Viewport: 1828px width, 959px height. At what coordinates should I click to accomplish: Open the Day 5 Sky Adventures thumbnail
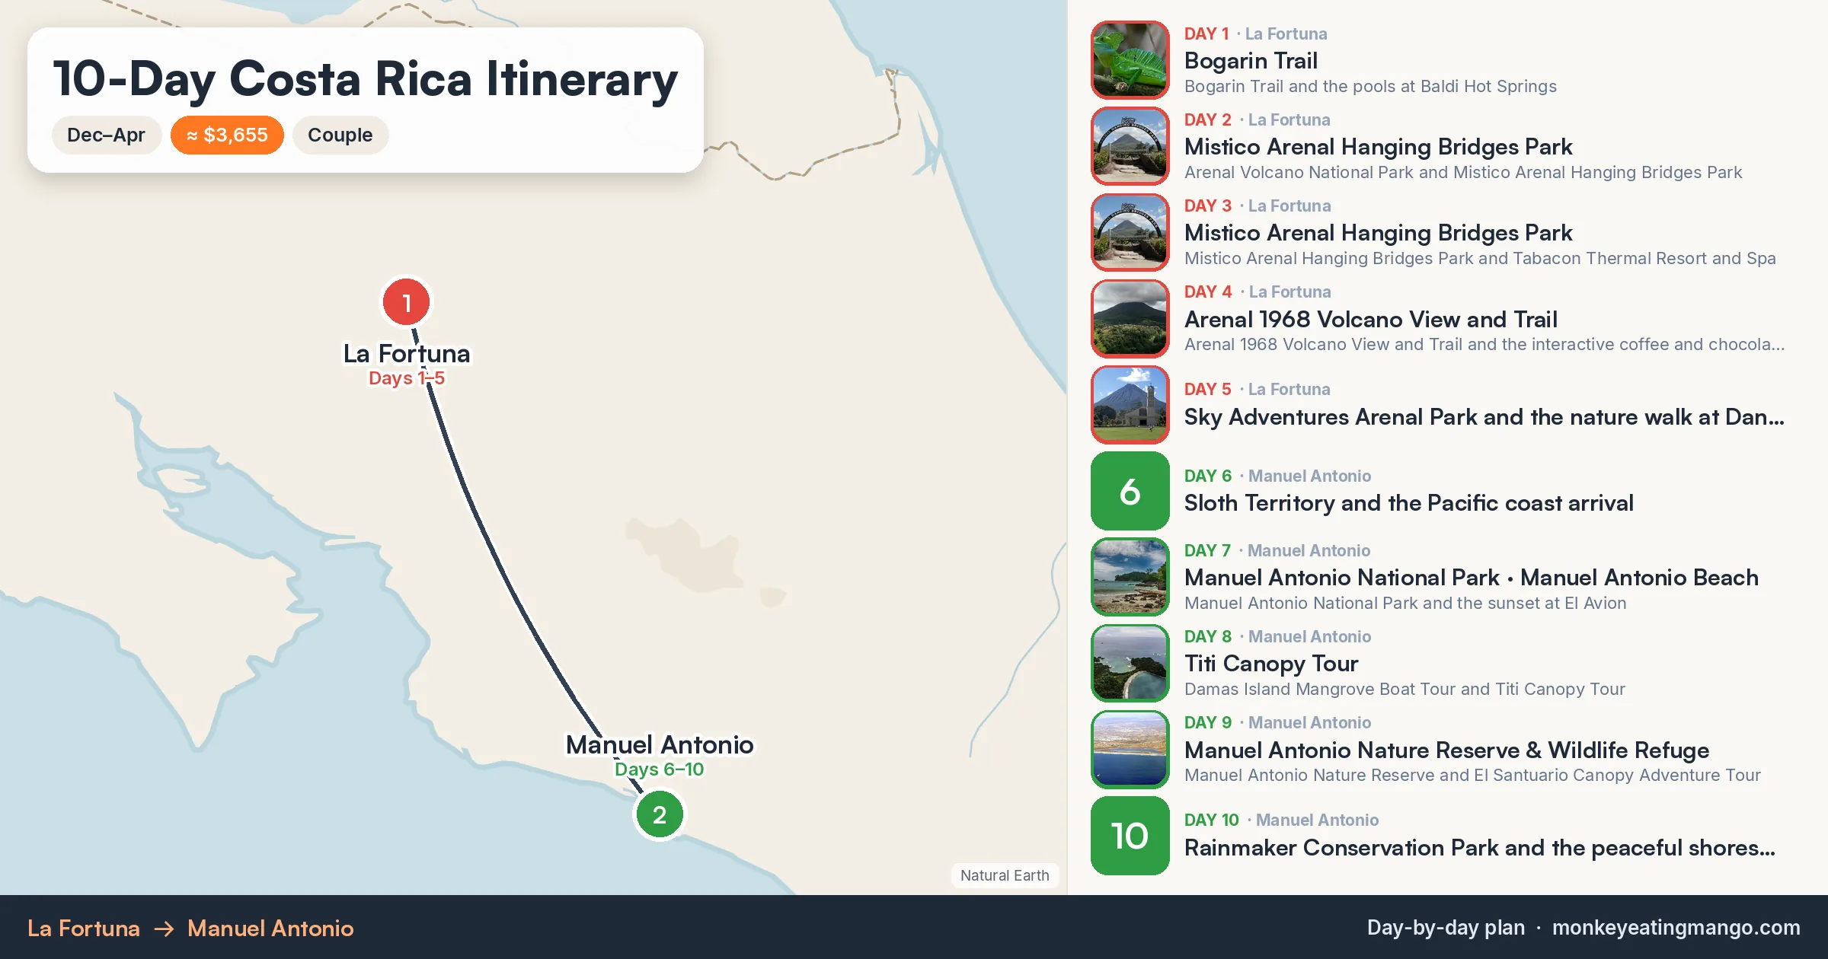pos(1130,404)
